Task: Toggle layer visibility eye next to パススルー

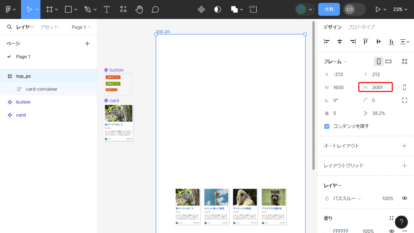Action: coord(405,198)
